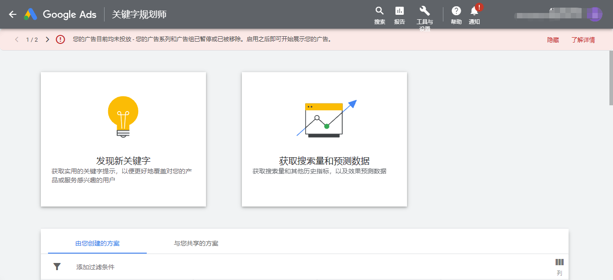The width and height of the screenshot is (613, 280).
Task: Click 隐藏 to dismiss the alert
Action: click(553, 40)
